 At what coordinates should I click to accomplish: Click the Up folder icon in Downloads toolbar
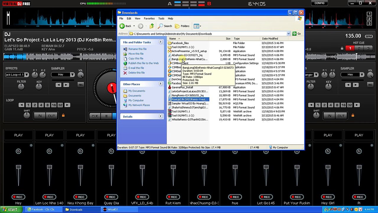(x=151, y=26)
